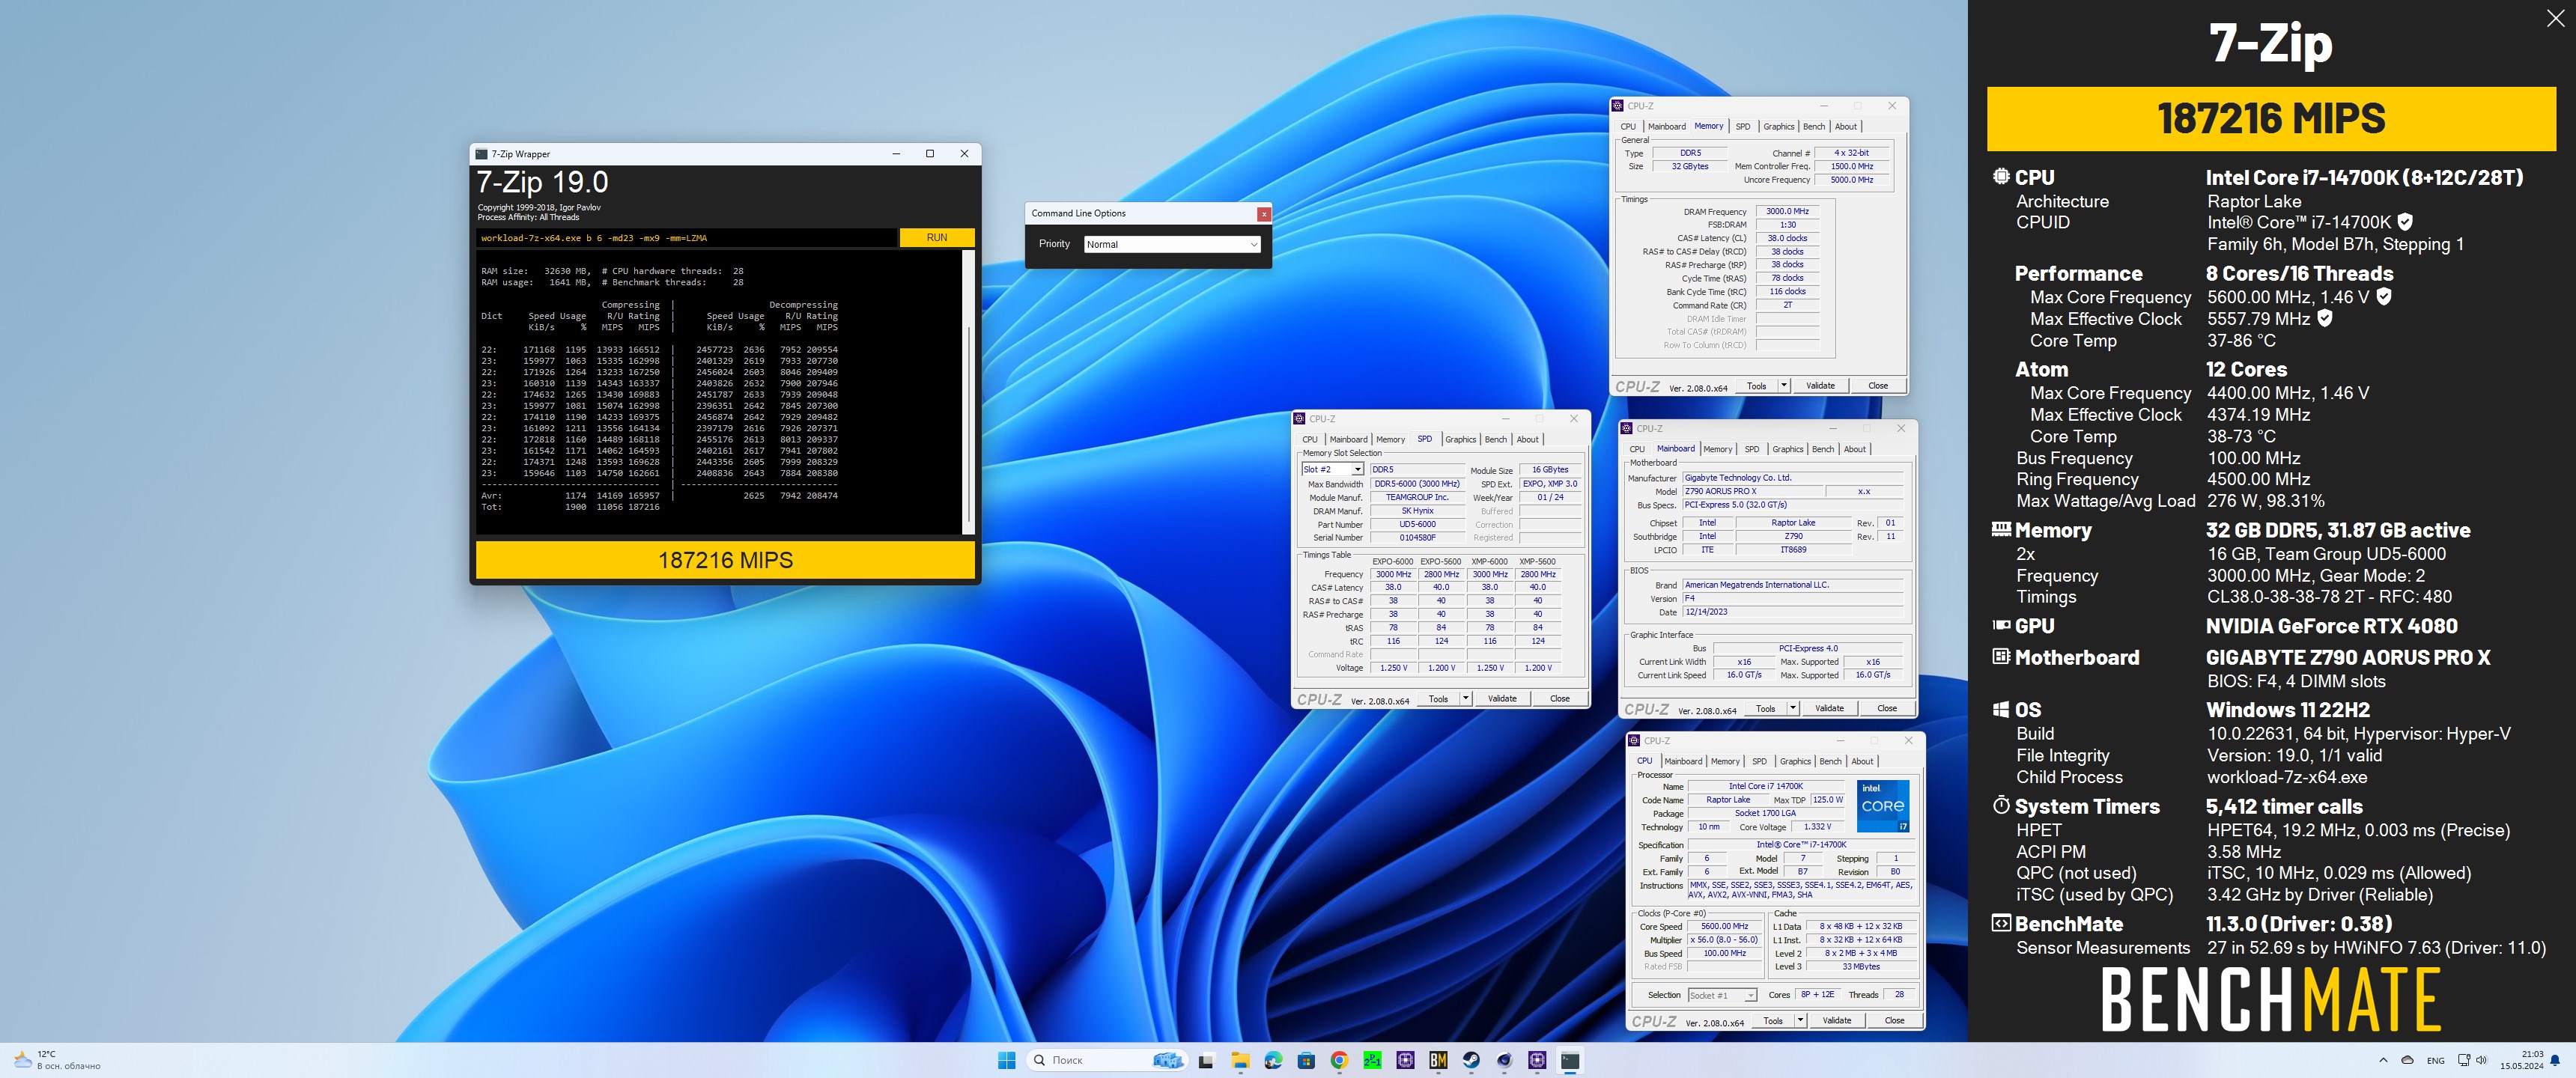Click the GPU icon in the BenchMate panel
This screenshot has width=2576, height=1078.
(2001, 625)
